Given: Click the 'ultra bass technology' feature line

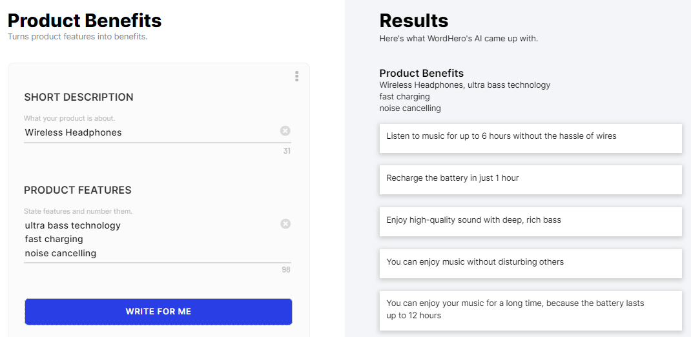Looking at the screenshot, I should [x=73, y=225].
